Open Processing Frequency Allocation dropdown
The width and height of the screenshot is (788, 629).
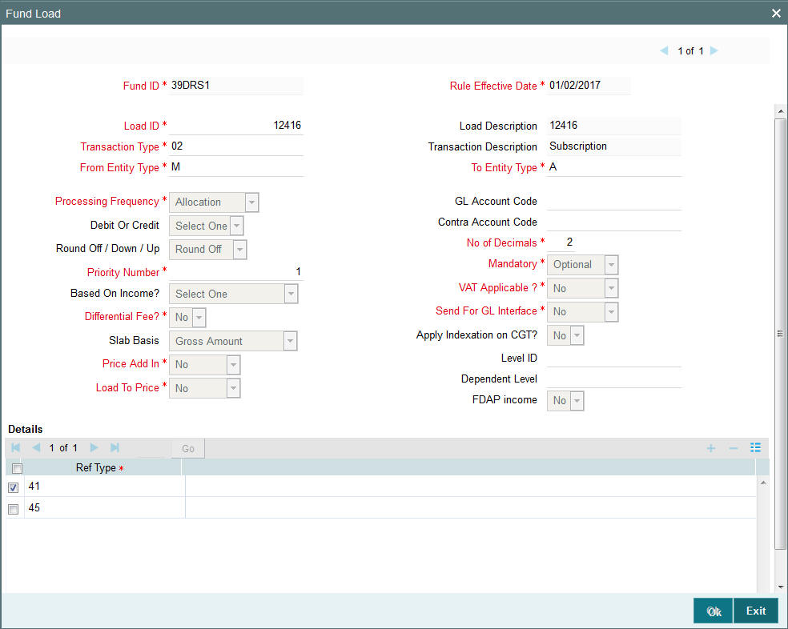pos(214,202)
